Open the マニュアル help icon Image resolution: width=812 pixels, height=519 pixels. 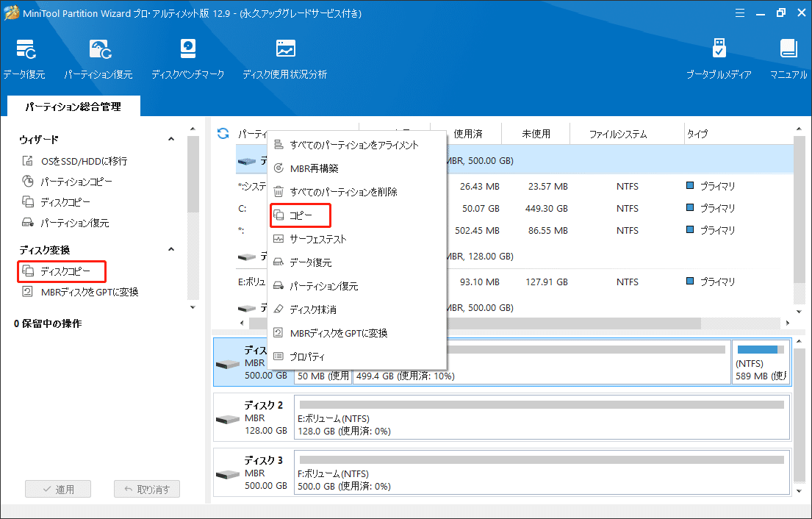coord(788,57)
